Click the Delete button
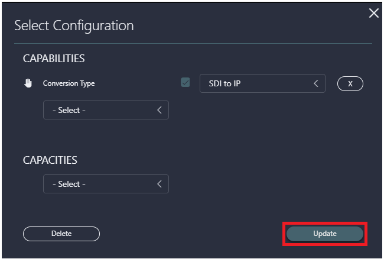This screenshot has height=259, width=384. [61, 234]
